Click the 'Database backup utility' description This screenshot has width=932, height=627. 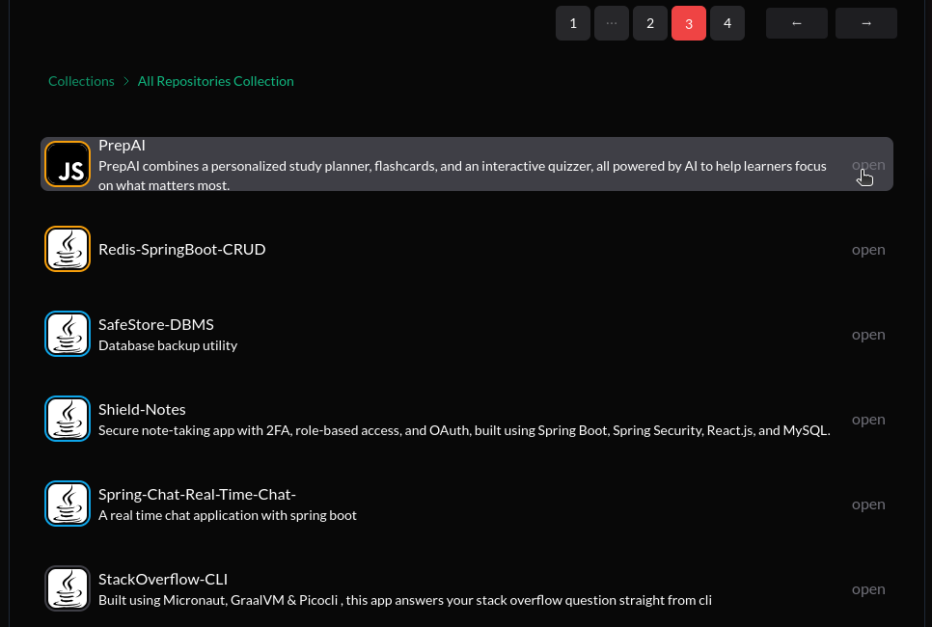[x=168, y=345]
